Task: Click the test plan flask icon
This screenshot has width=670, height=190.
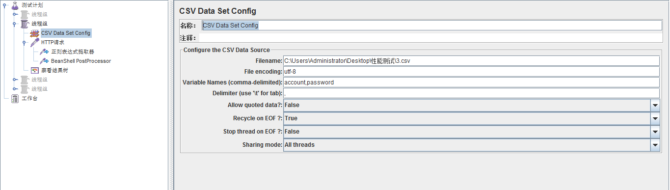Action: (x=15, y=5)
